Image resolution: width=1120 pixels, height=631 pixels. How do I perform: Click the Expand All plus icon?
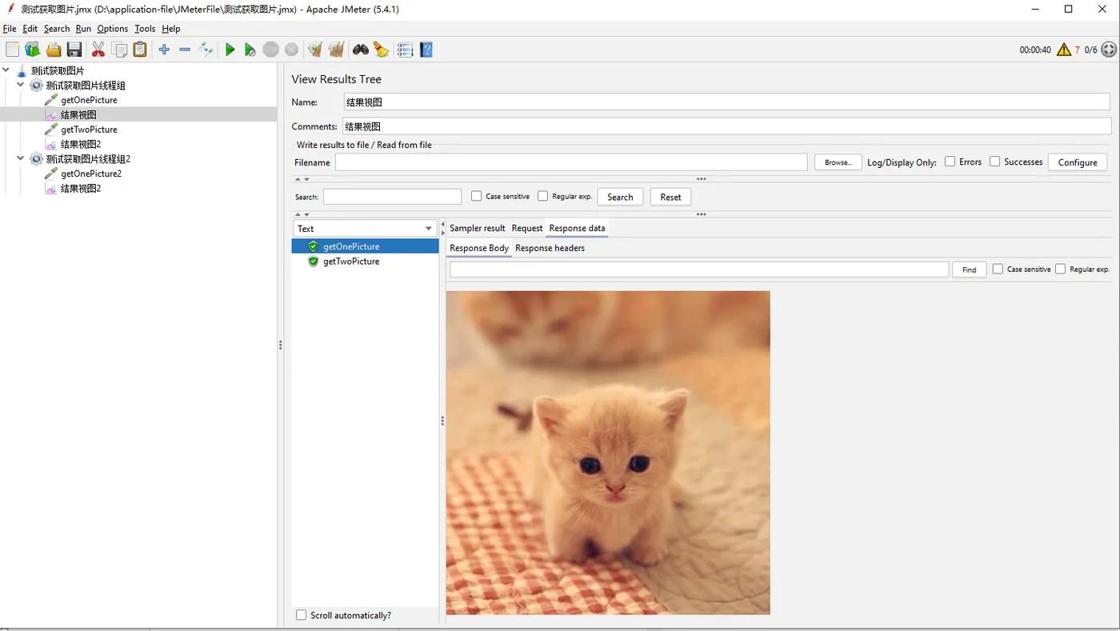(x=164, y=50)
